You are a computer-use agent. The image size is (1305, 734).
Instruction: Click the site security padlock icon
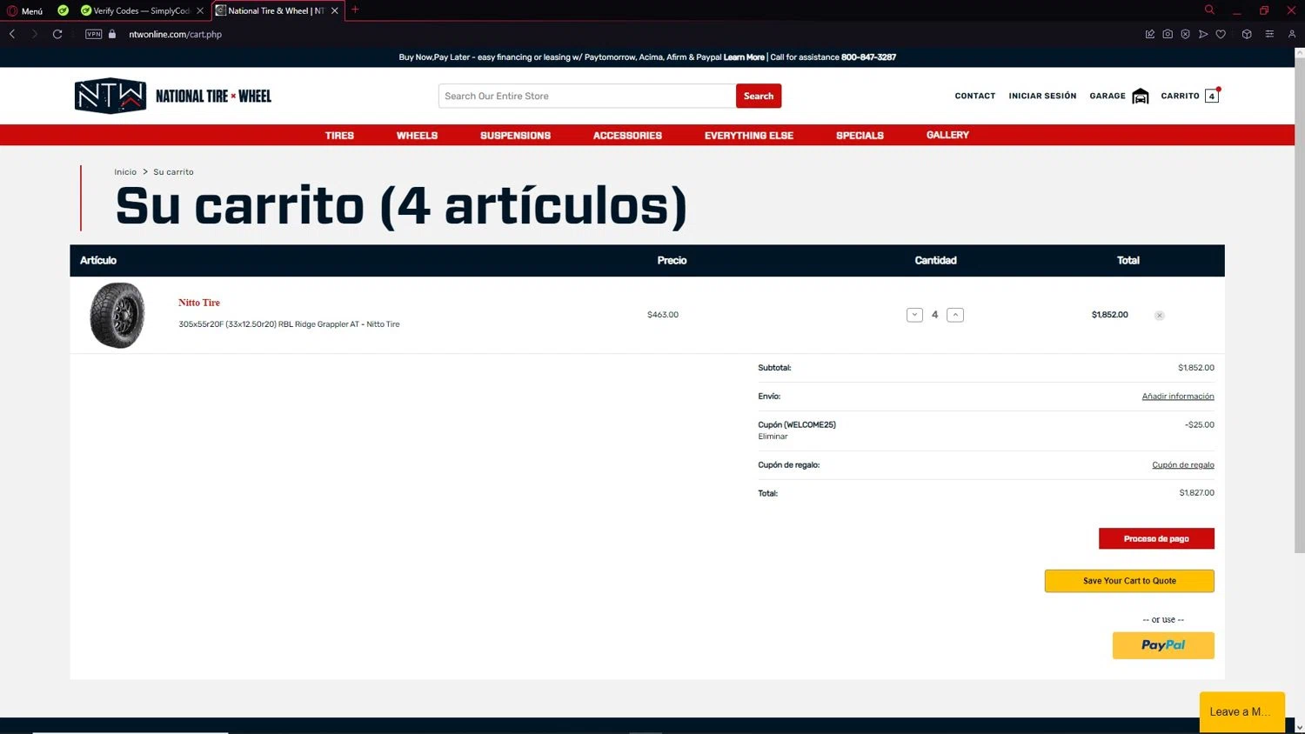click(x=112, y=34)
